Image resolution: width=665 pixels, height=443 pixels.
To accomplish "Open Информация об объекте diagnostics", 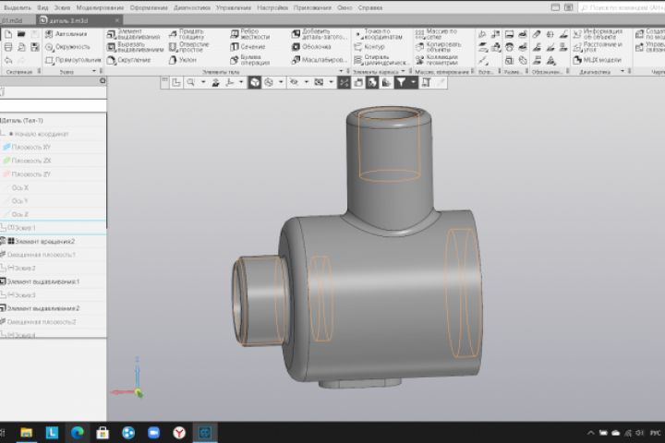I will pyautogui.click(x=598, y=34).
